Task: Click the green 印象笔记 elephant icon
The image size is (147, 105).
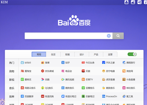Action: (x=83, y=96)
